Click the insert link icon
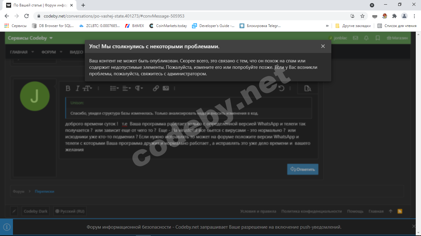 coord(156,88)
